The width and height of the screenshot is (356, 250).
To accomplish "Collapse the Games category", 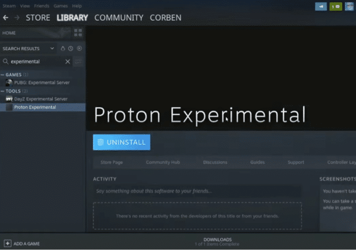I will click(x=3, y=75).
